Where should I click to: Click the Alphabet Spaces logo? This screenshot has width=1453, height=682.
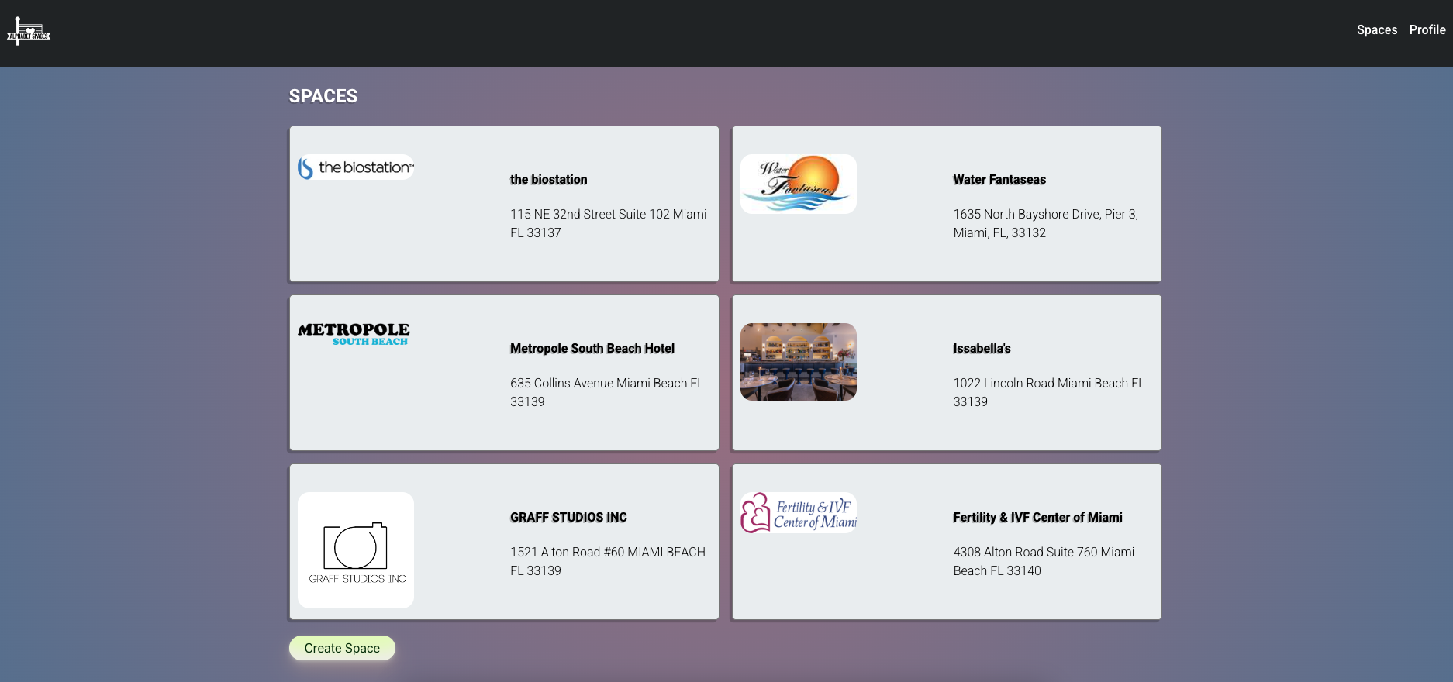point(29,31)
